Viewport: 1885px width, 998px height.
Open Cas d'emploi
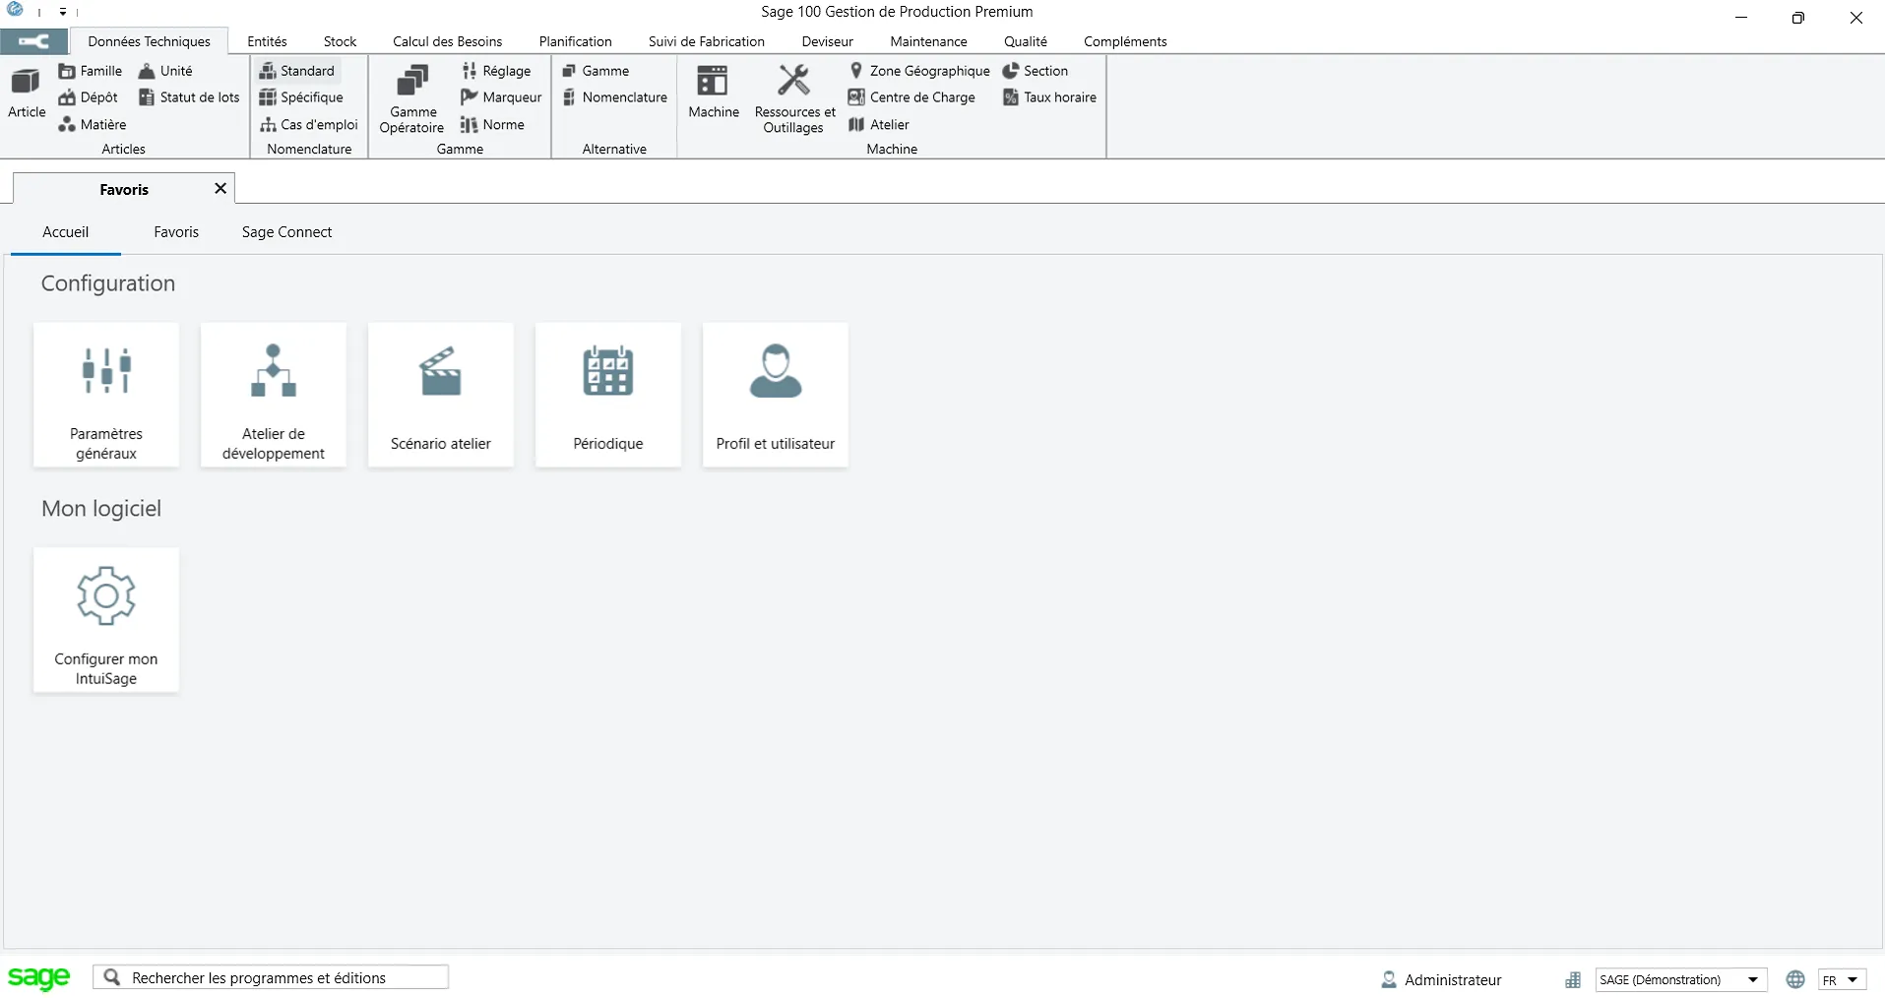pos(309,125)
